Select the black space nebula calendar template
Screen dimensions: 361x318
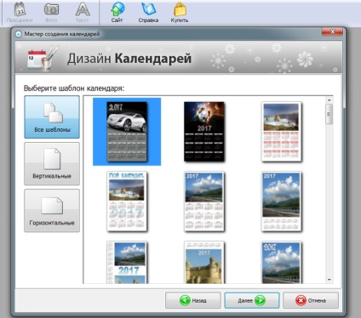204,132
